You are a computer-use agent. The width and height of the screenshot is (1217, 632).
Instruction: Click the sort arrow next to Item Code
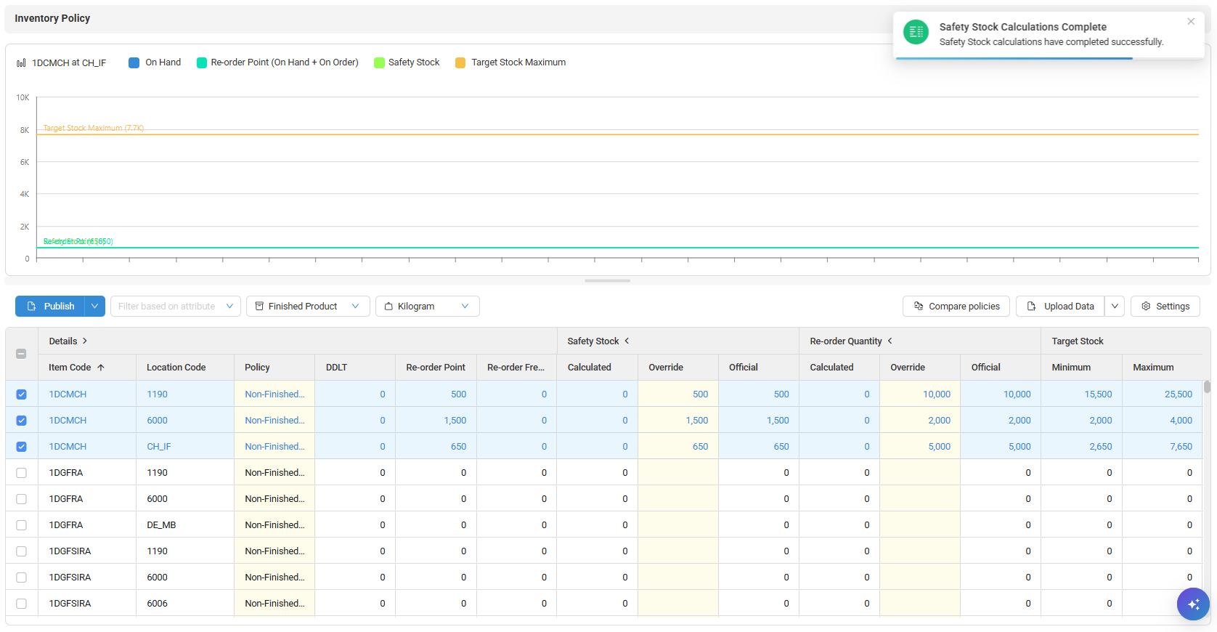click(101, 368)
